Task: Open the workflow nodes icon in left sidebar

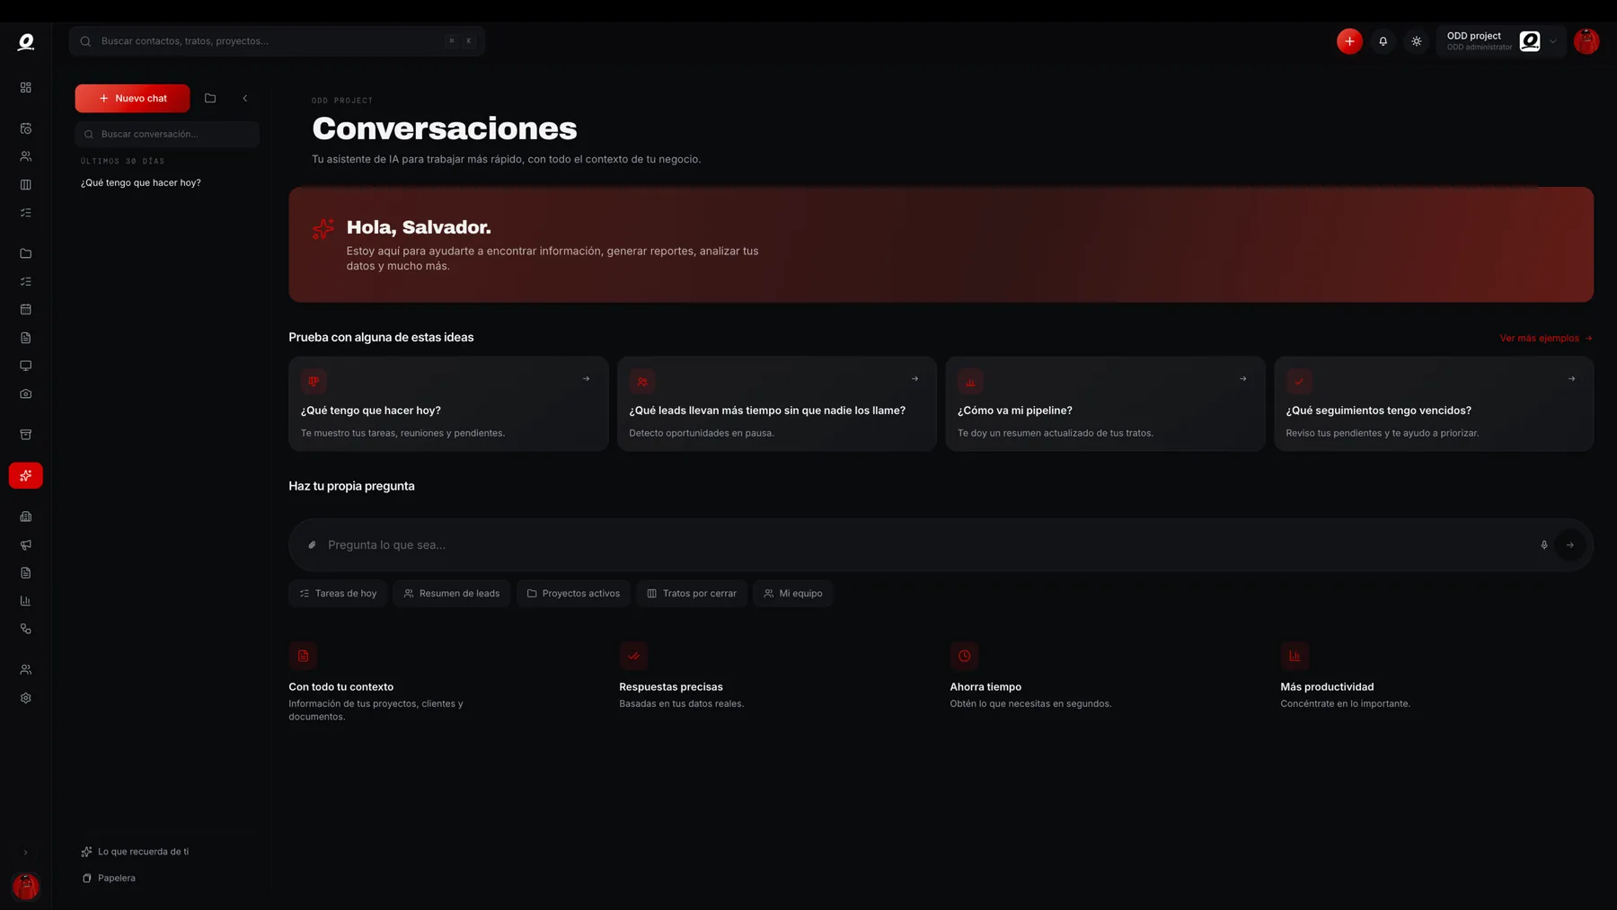Action: point(25,629)
